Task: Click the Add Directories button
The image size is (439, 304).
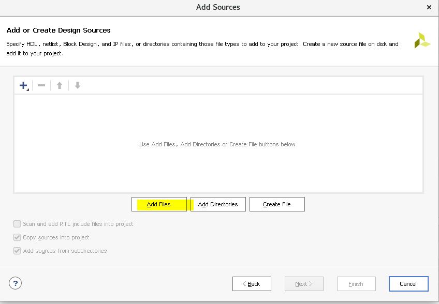Action: [218, 204]
